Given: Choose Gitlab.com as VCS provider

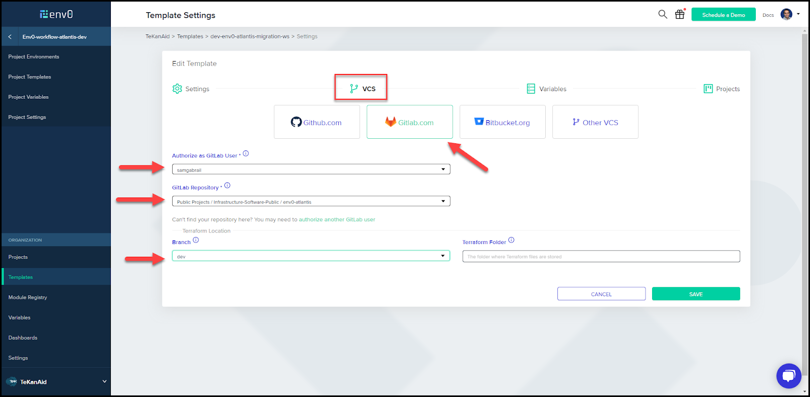Looking at the screenshot, I should [410, 122].
